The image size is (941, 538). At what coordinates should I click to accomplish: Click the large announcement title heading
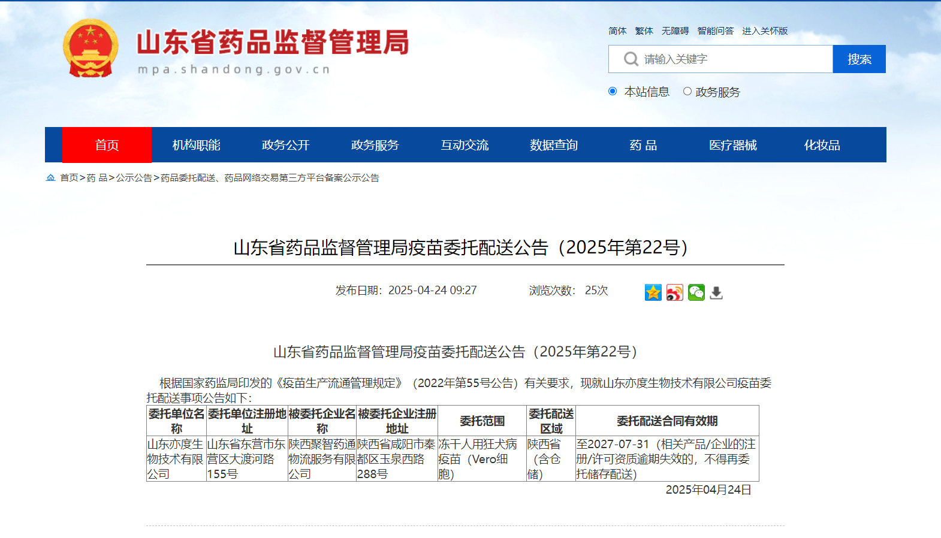tap(465, 247)
